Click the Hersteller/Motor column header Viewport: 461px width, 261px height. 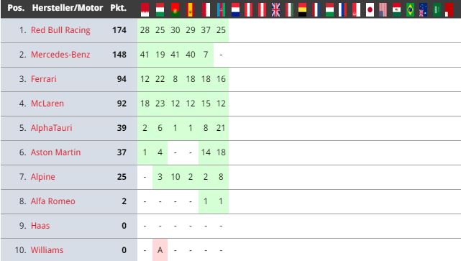point(68,8)
